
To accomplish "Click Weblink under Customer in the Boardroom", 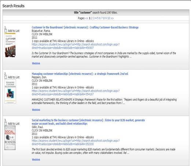I will tap(36, 63).
